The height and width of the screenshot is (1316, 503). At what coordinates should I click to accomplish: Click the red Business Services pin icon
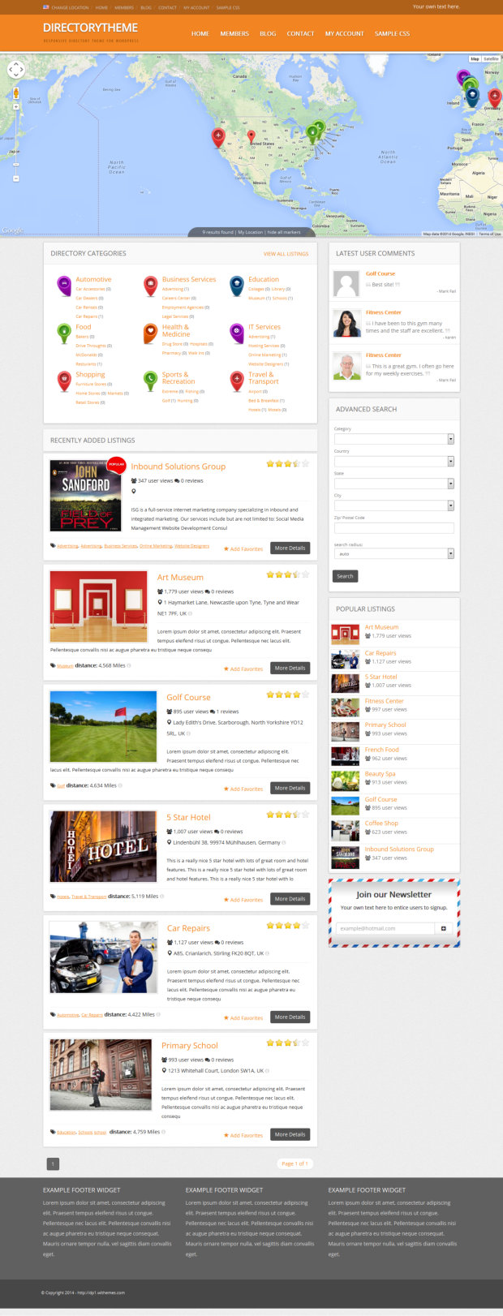click(150, 285)
